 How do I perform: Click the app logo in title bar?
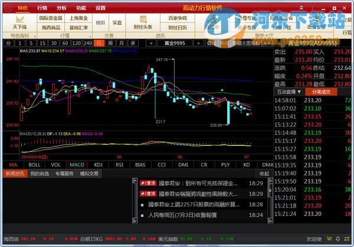coord(8,8)
